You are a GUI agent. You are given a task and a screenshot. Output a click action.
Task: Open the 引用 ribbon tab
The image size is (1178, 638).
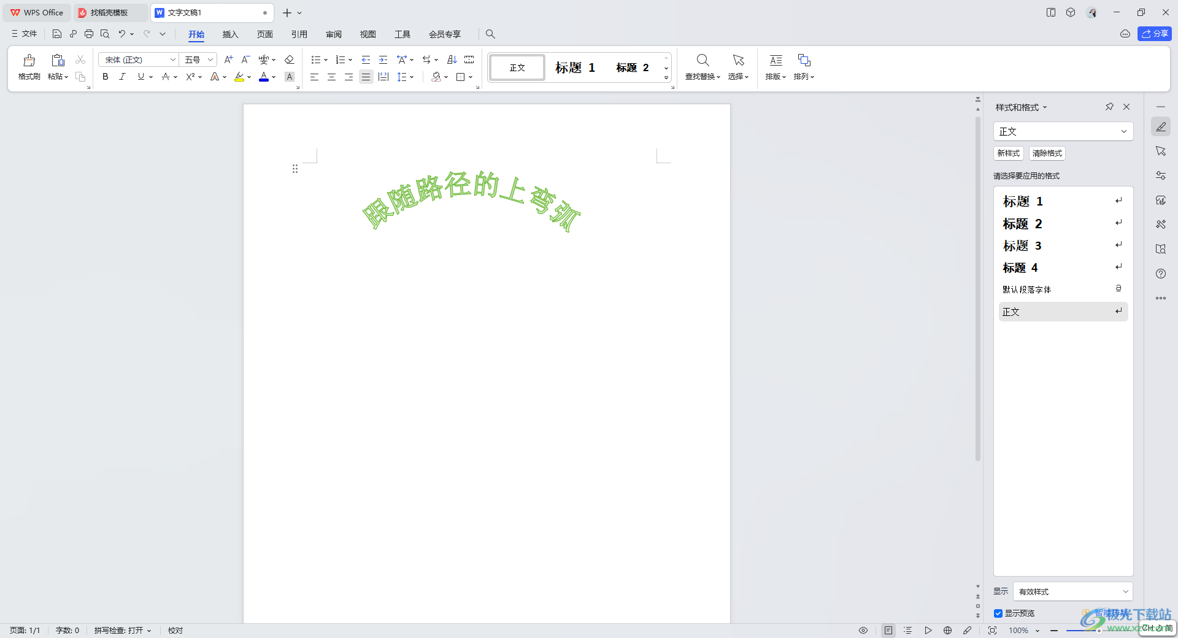tap(299, 34)
